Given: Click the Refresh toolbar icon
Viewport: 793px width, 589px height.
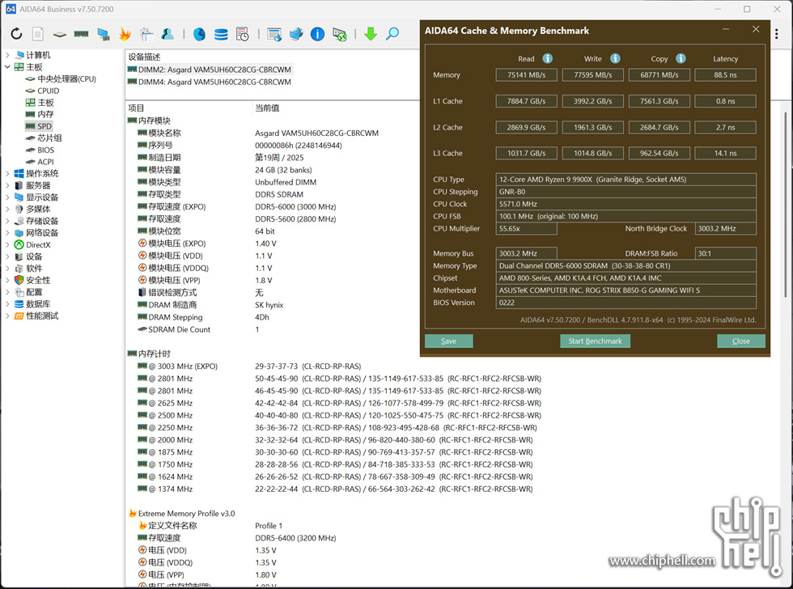Looking at the screenshot, I should [x=16, y=34].
